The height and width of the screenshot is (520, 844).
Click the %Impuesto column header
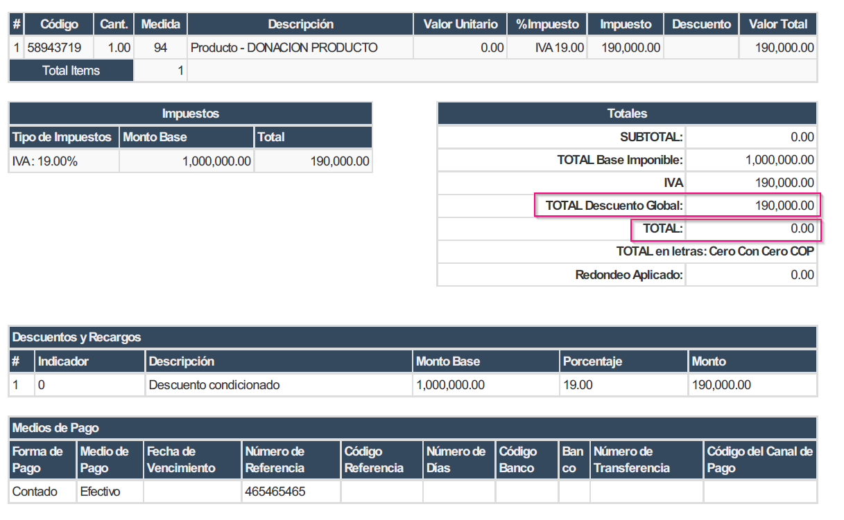(x=547, y=24)
